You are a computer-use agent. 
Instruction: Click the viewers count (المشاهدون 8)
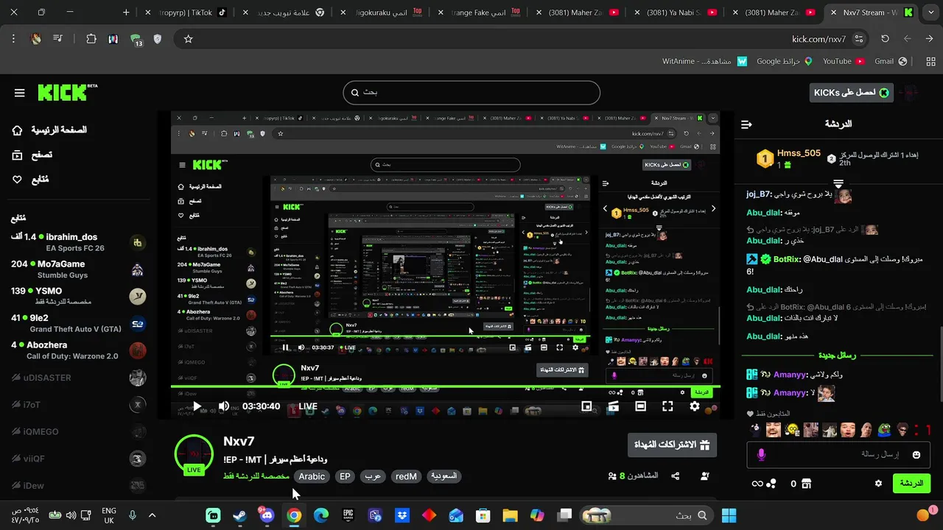pyautogui.click(x=633, y=476)
